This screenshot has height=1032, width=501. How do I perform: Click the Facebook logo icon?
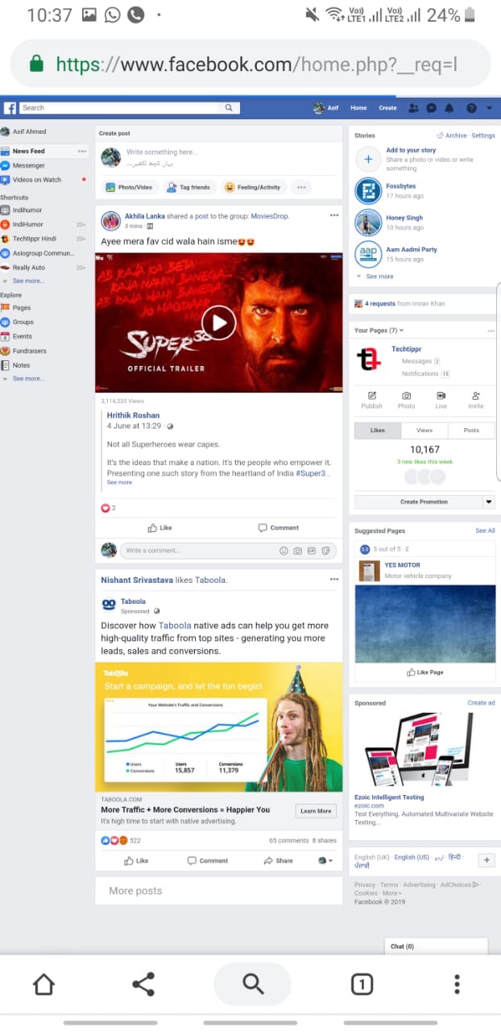(x=10, y=107)
